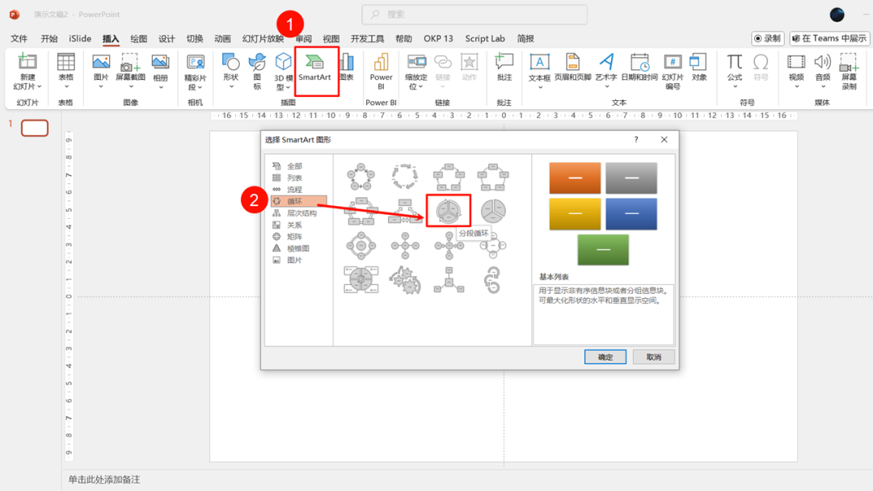Expand the 公式 dropdown arrow
The height and width of the screenshot is (491, 873).
click(735, 86)
